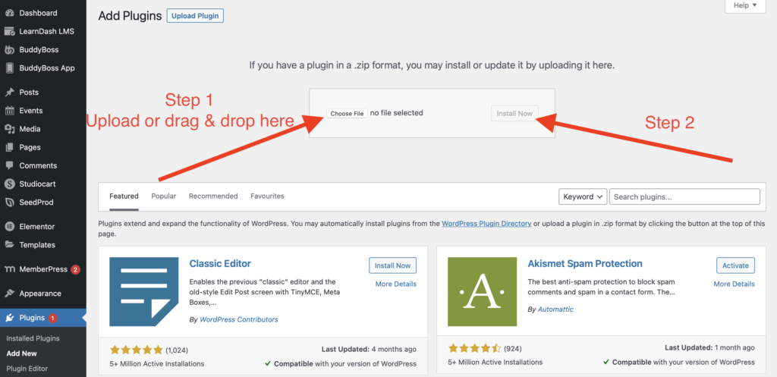Click the Classic Editor plugin thumbnail
This screenshot has width=777, height=377.
[x=143, y=291]
